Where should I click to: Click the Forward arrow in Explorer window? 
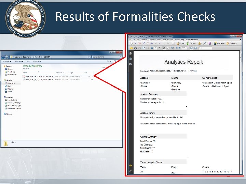click(x=7, y=57)
